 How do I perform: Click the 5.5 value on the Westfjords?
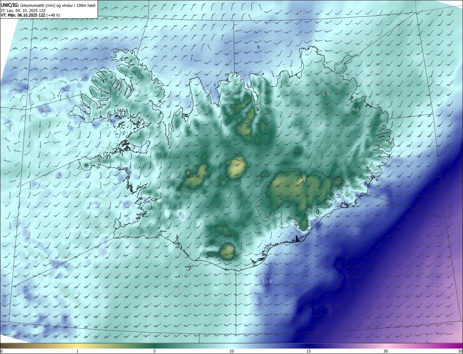pos(111,90)
